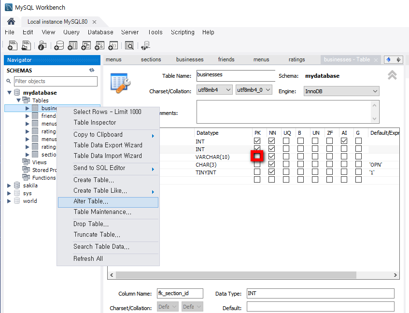Open Table Inspector from context menu

[x=108, y=123]
